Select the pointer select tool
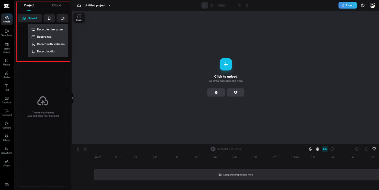Image resolution: width=379 pixels, height=190 pixels. click(205, 5)
